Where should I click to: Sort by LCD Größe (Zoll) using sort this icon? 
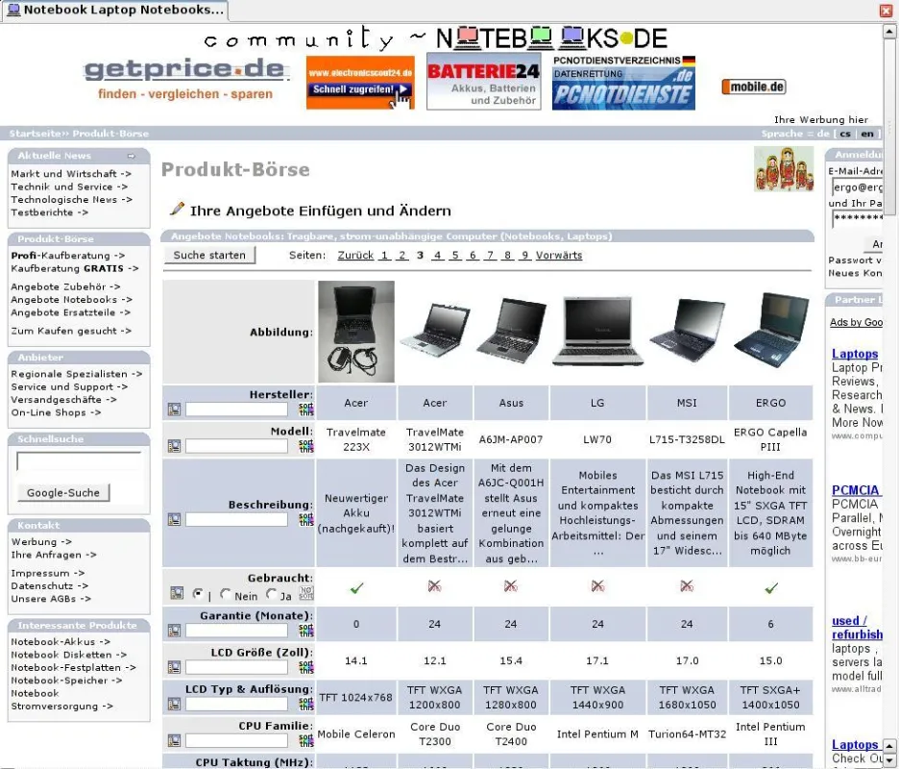click(306, 667)
